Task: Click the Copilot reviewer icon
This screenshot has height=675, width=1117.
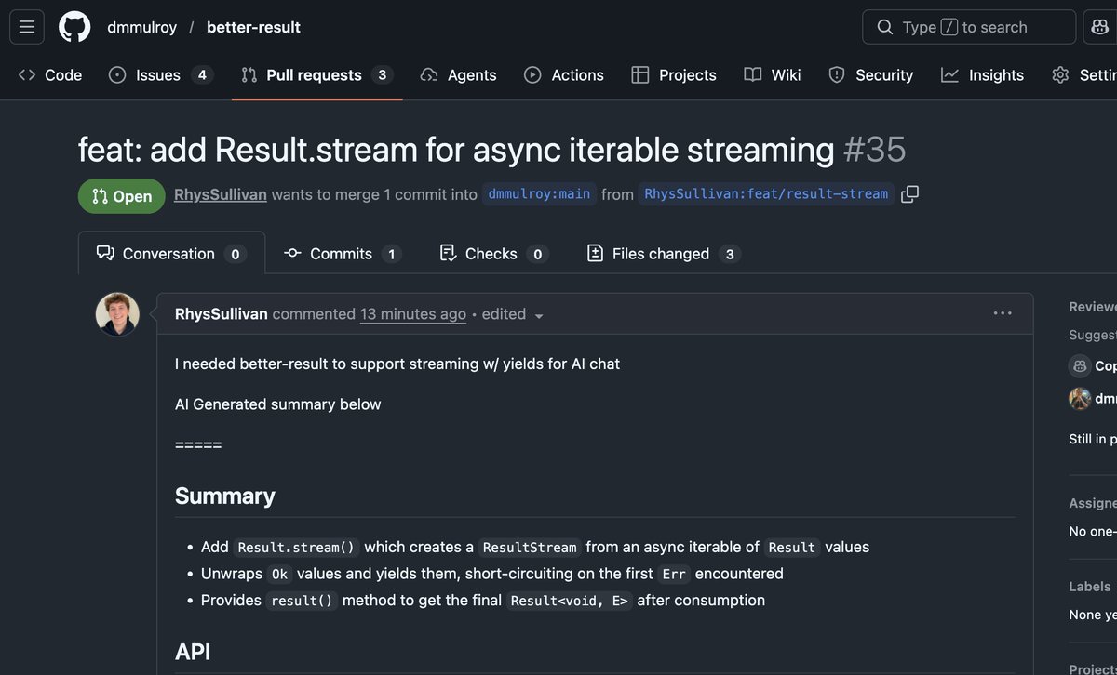Action: click(1080, 365)
